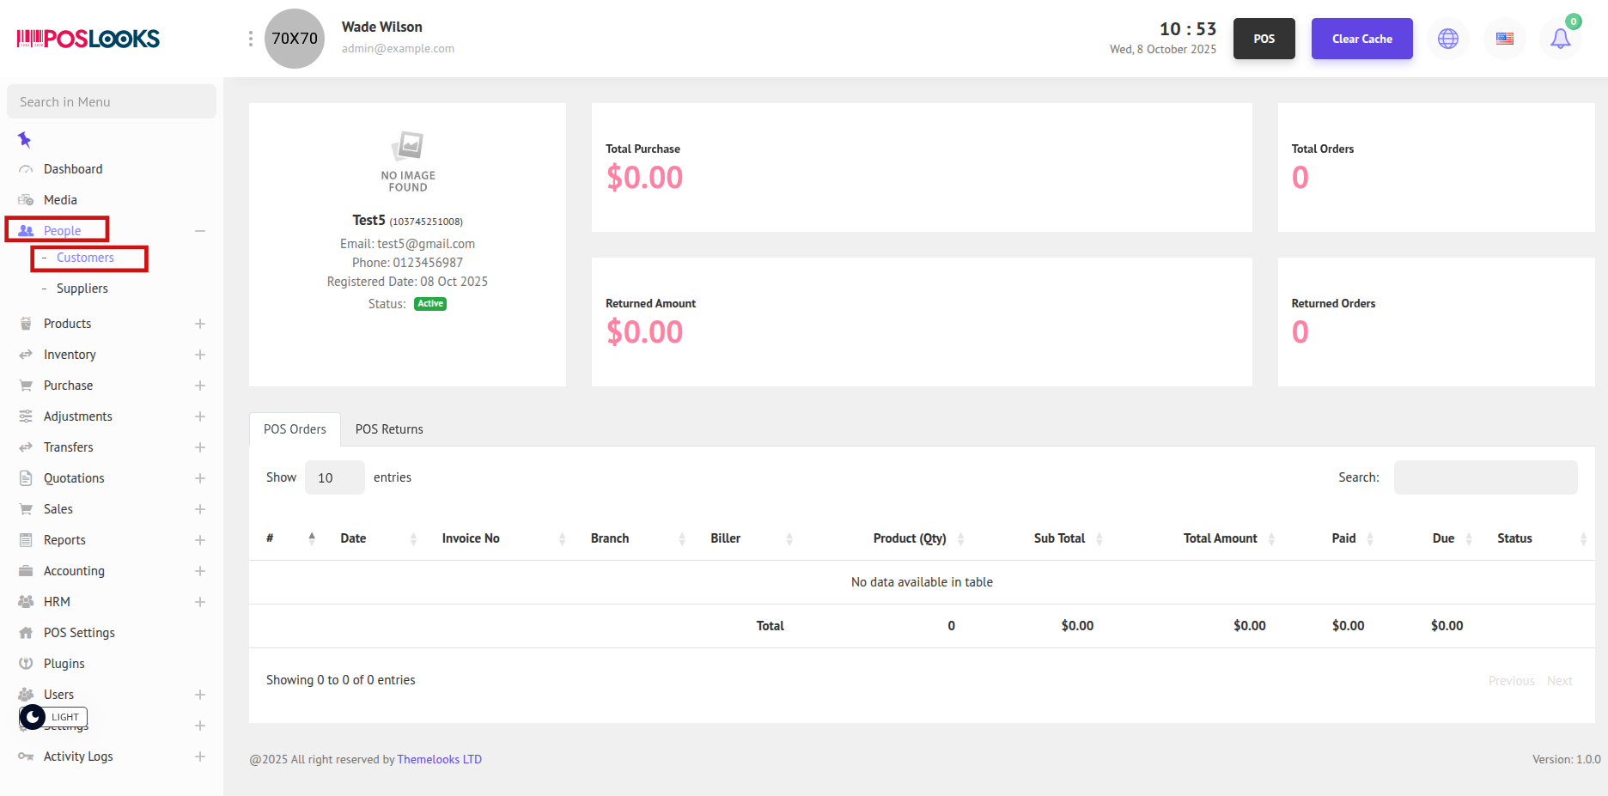Open Dashboard from the sidebar
The width and height of the screenshot is (1608, 796).
(x=73, y=169)
